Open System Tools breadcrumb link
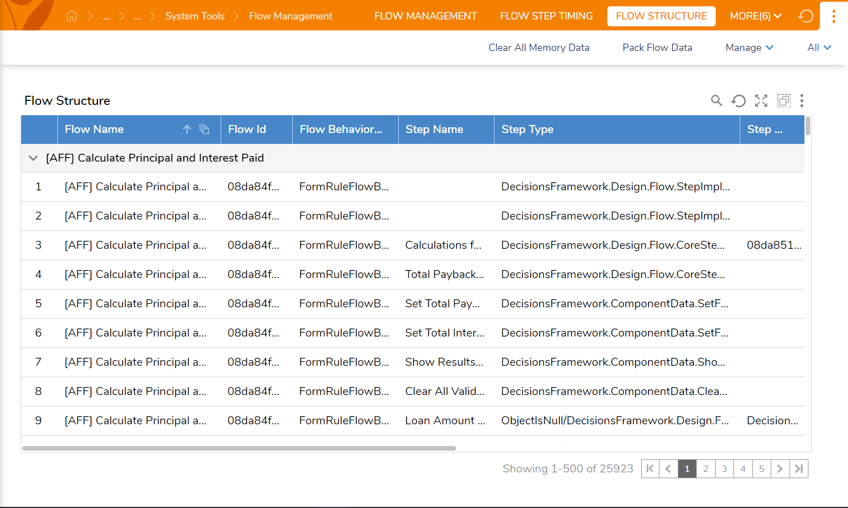 (x=195, y=16)
